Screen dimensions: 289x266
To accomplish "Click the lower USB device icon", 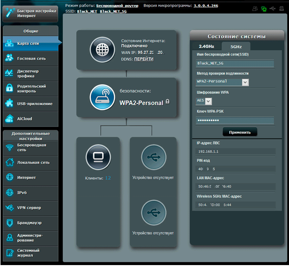I will pos(153,212).
